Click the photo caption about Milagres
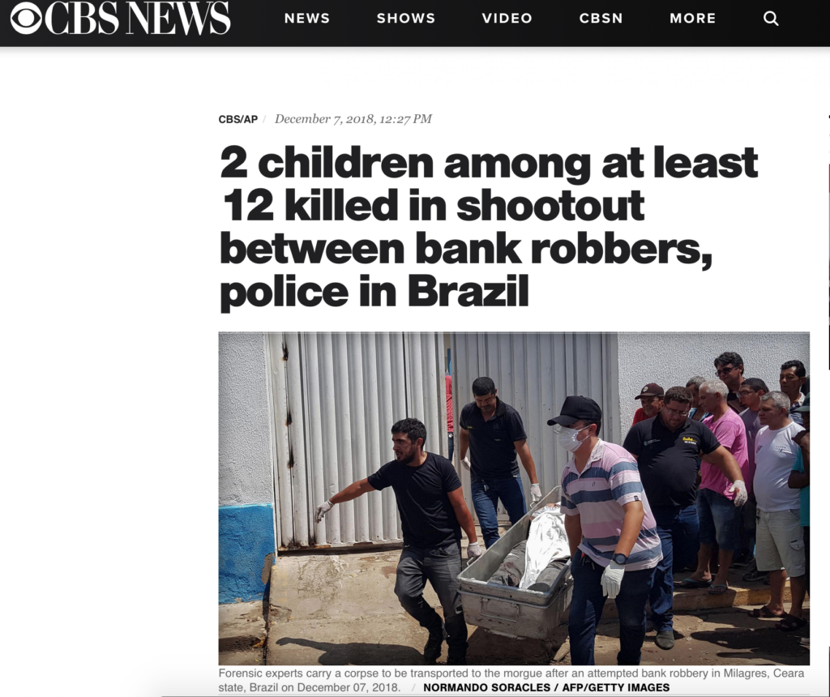This screenshot has width=830, height=697. [x=511, y=680]
